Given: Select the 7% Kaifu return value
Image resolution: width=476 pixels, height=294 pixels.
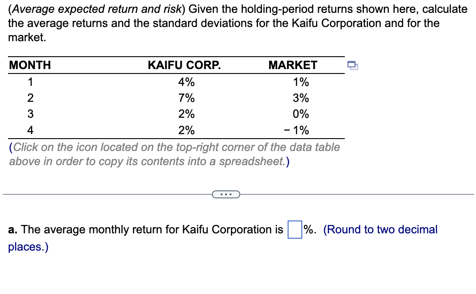Looking at the screenshot, I should coord(186,98).
